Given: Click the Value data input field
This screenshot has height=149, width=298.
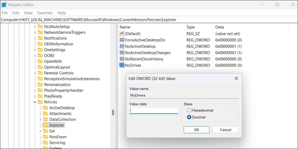Looking at the screenshot, I should tap(154, 111).
